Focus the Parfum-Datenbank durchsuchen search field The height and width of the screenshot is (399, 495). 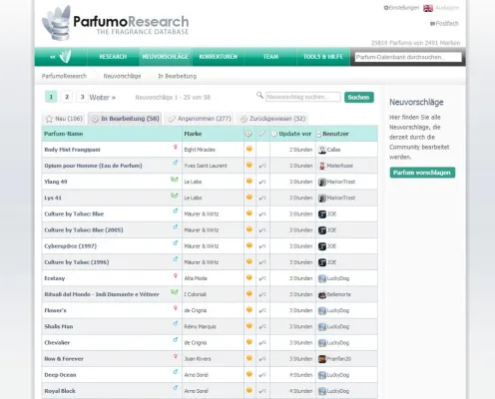pos(408,57)
